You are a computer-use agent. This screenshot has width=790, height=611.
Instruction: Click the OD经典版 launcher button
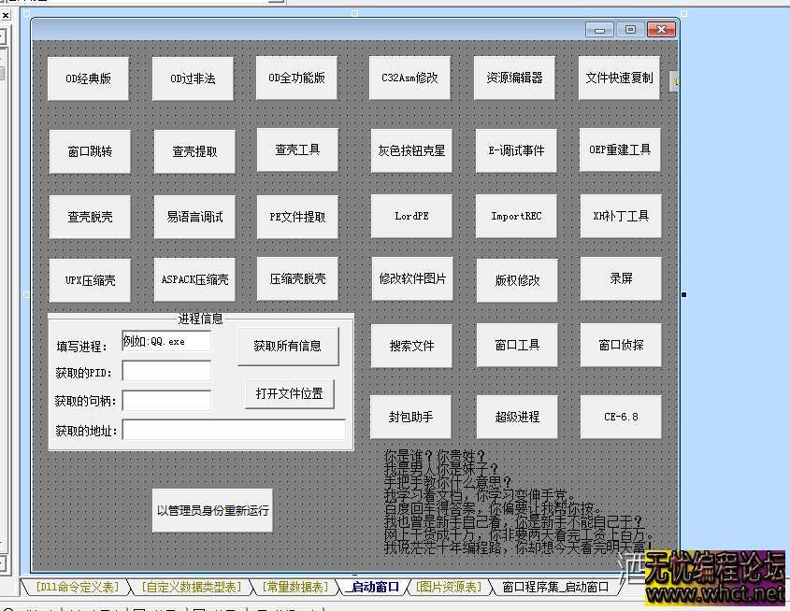88,78
